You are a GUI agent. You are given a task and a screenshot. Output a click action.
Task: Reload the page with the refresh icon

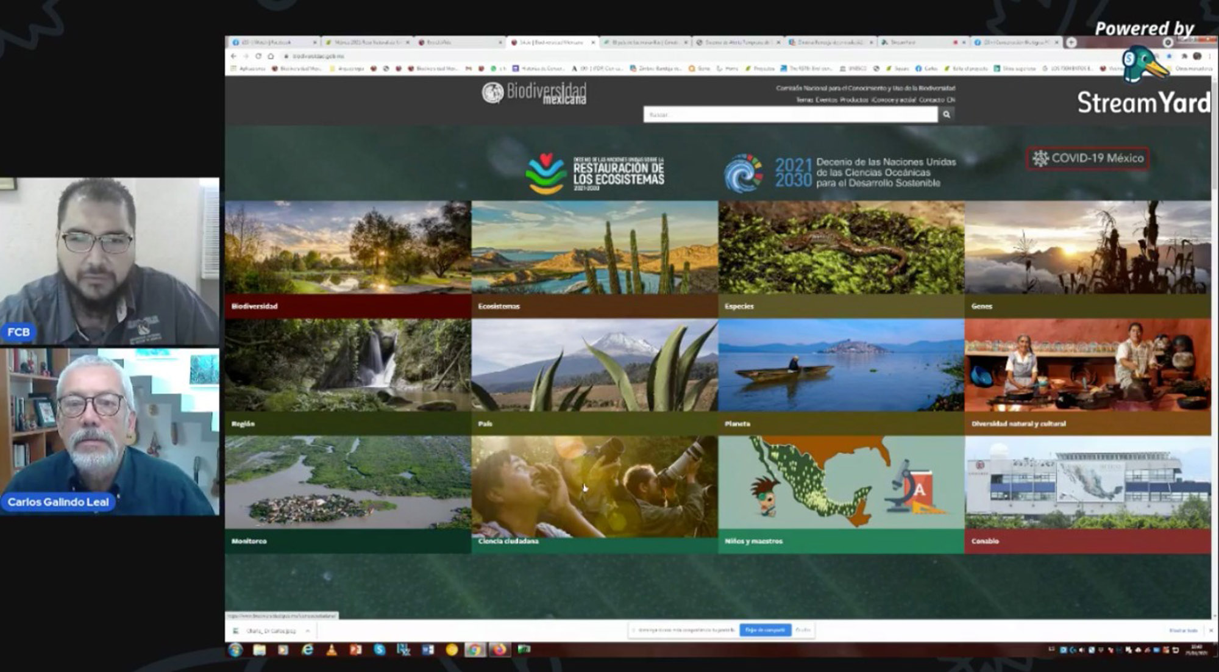click(x=258, y=56)
